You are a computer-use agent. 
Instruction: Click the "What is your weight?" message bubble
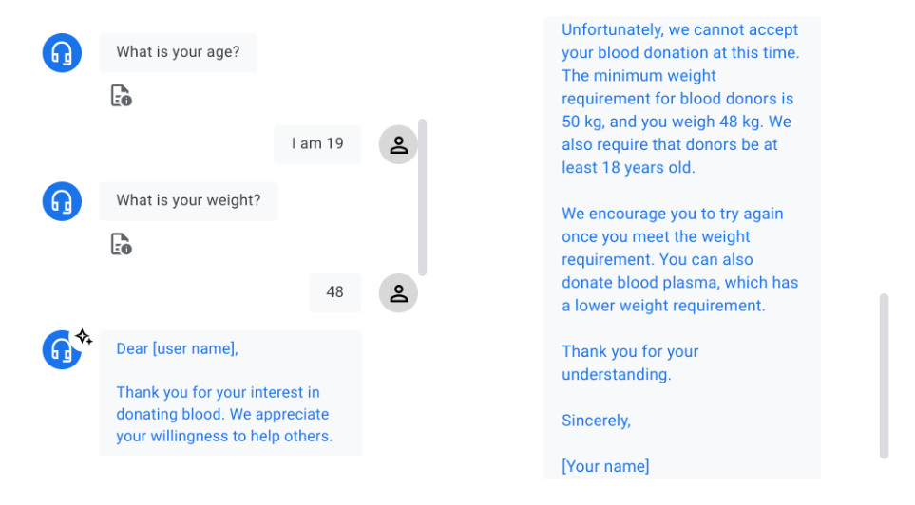click(x=188, y=201)
